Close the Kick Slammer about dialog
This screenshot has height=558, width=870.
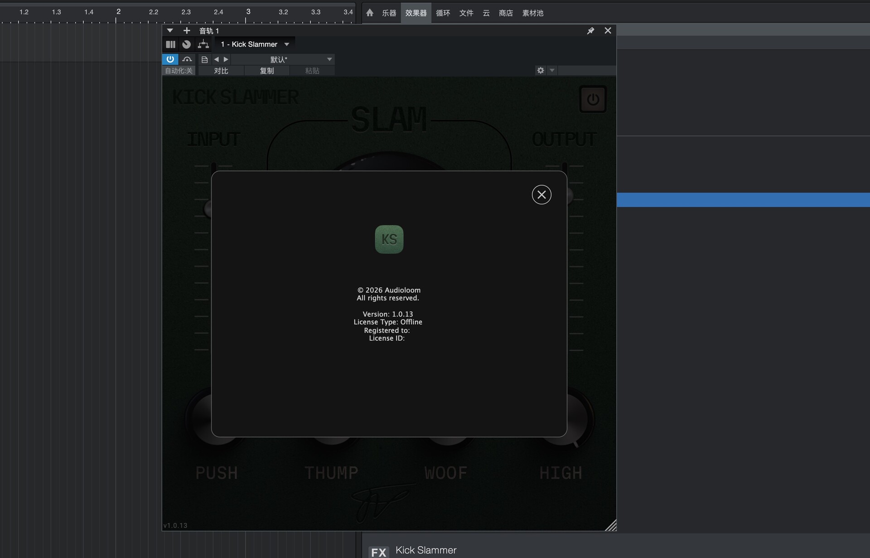[x=541, y=195]
